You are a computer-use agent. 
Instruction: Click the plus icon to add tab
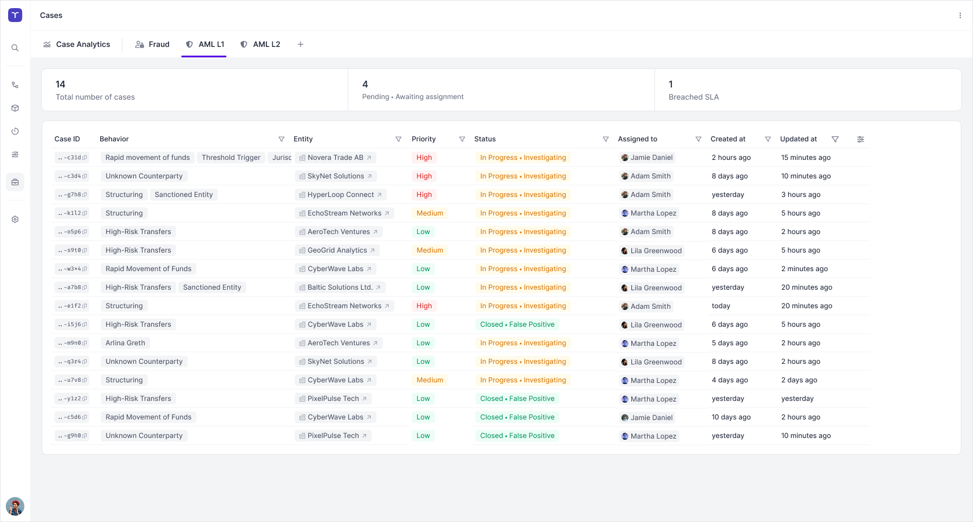coord(301,45)
